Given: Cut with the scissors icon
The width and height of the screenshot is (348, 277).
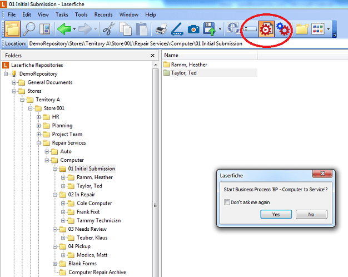Looking at the screenshot, I should [109, 29].
